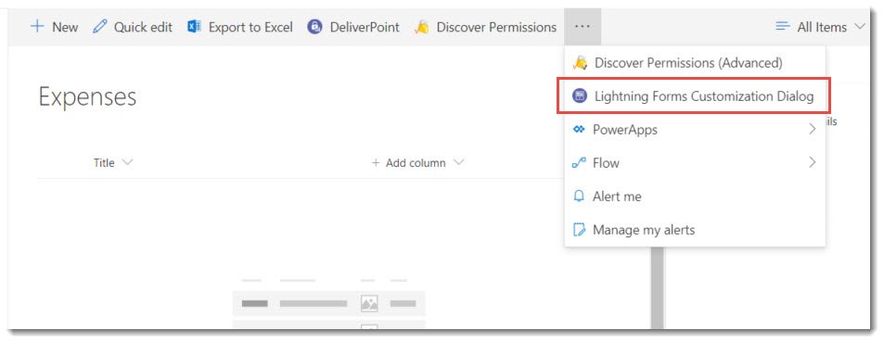Click the ellipsis overflow menu button
Screen dimensions: 884x343
(583, 27)
